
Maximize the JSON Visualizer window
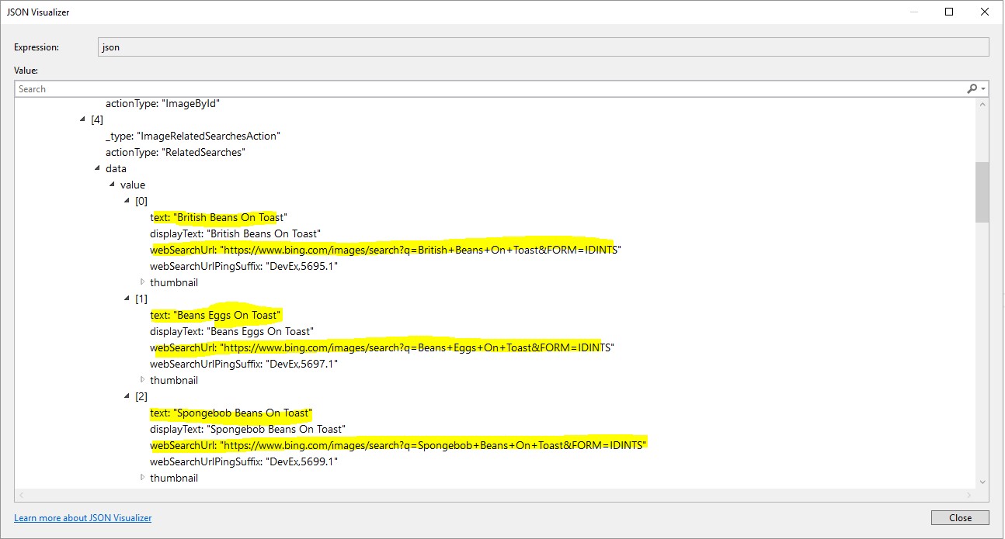click(x=949, y=12)
